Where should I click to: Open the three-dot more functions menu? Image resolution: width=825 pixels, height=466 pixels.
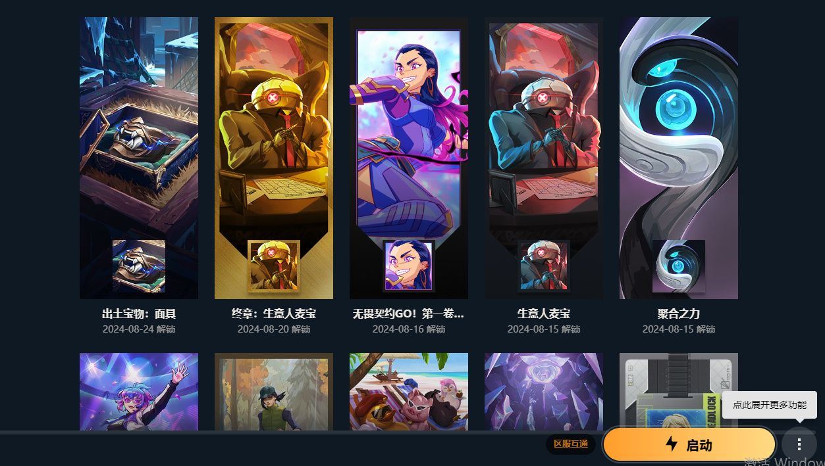[x=799, y=445]
